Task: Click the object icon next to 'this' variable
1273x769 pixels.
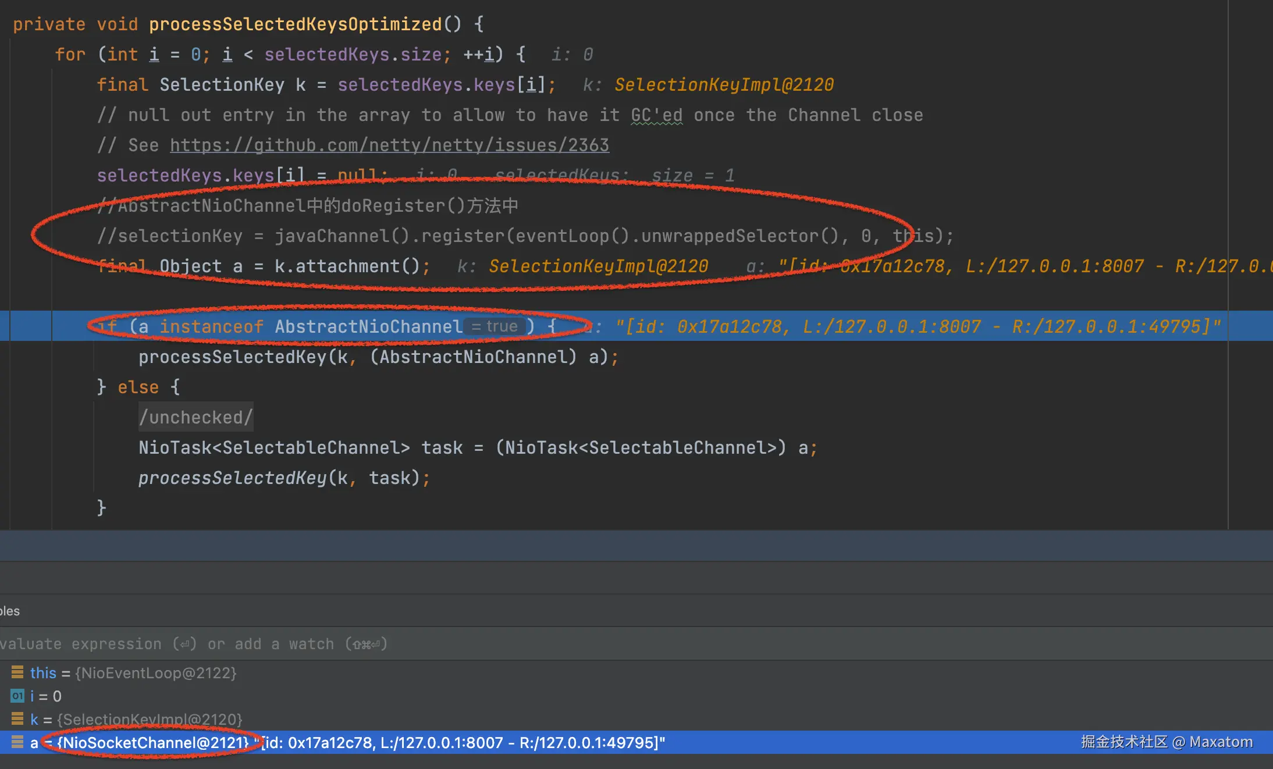Action: point(17,672)
